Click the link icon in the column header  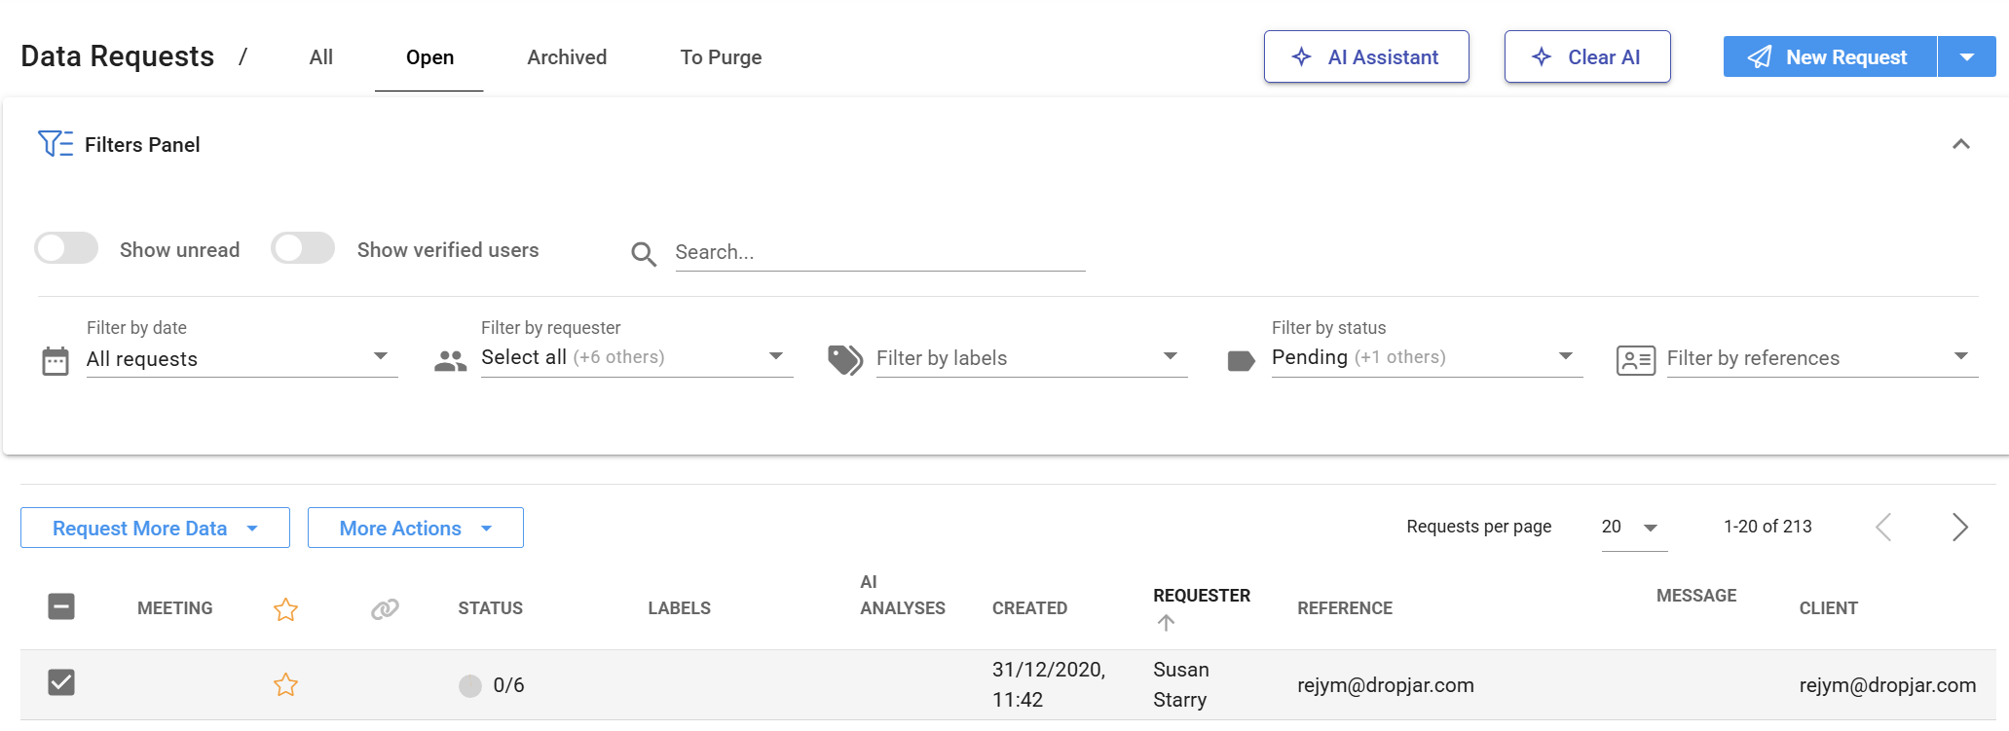click(385, 609)
